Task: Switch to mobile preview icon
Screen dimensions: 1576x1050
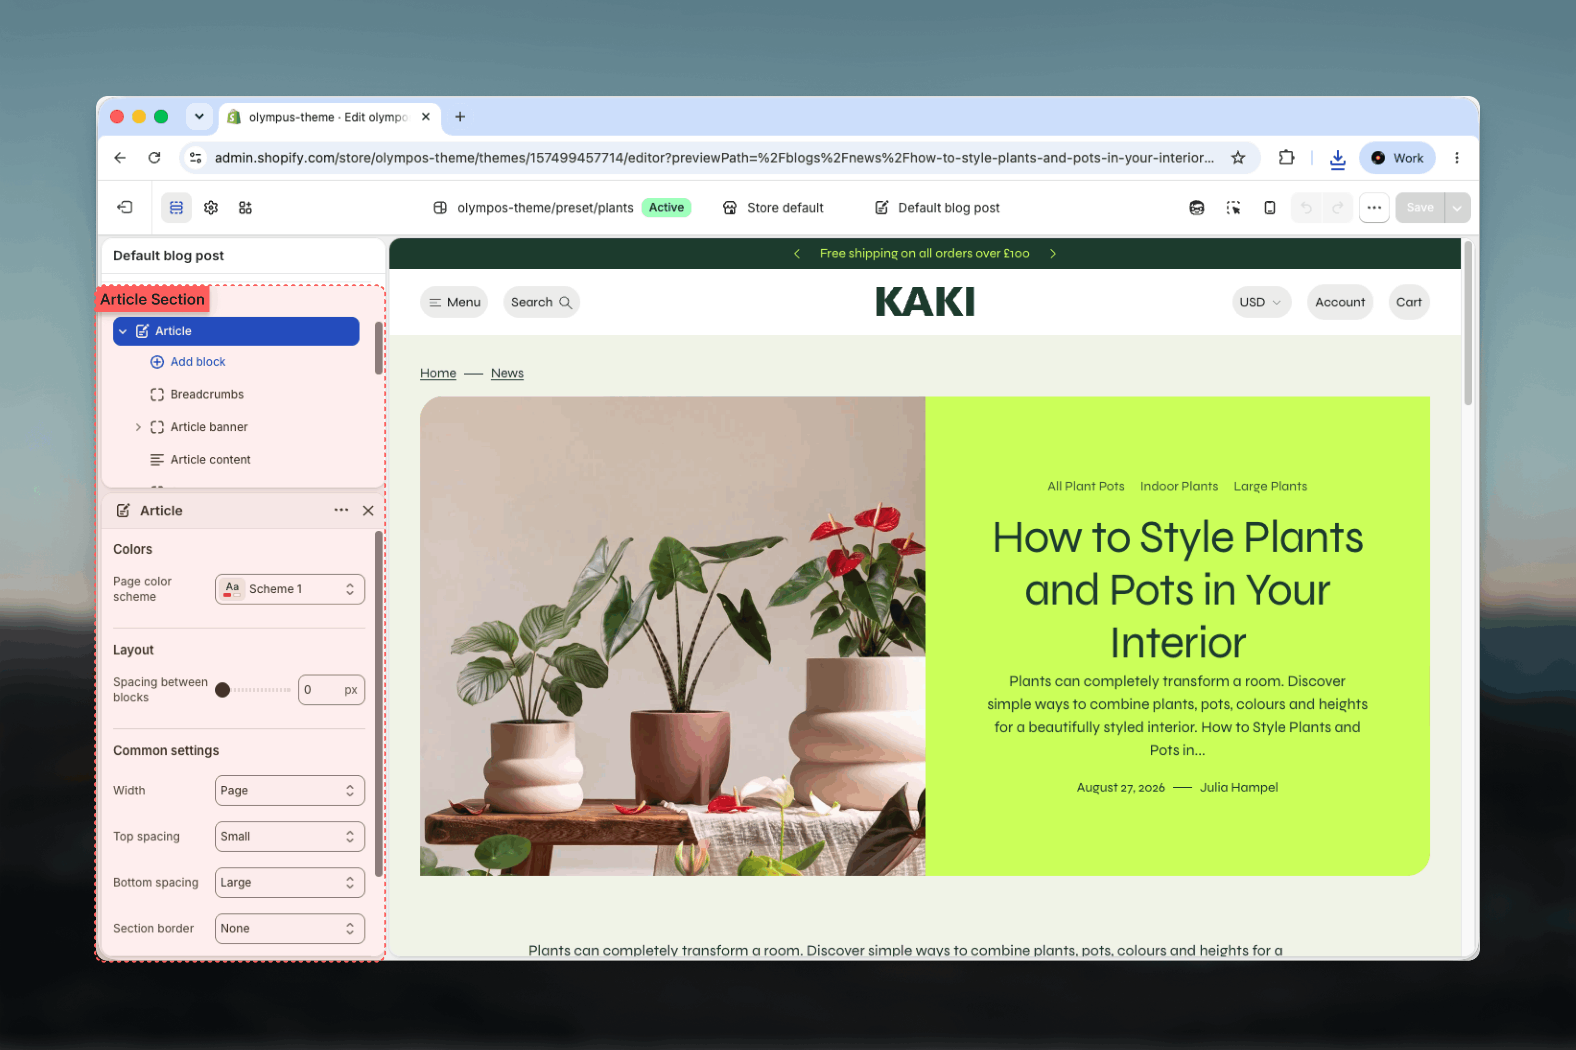Action: pyautogui.click(x=1269, y=208)
